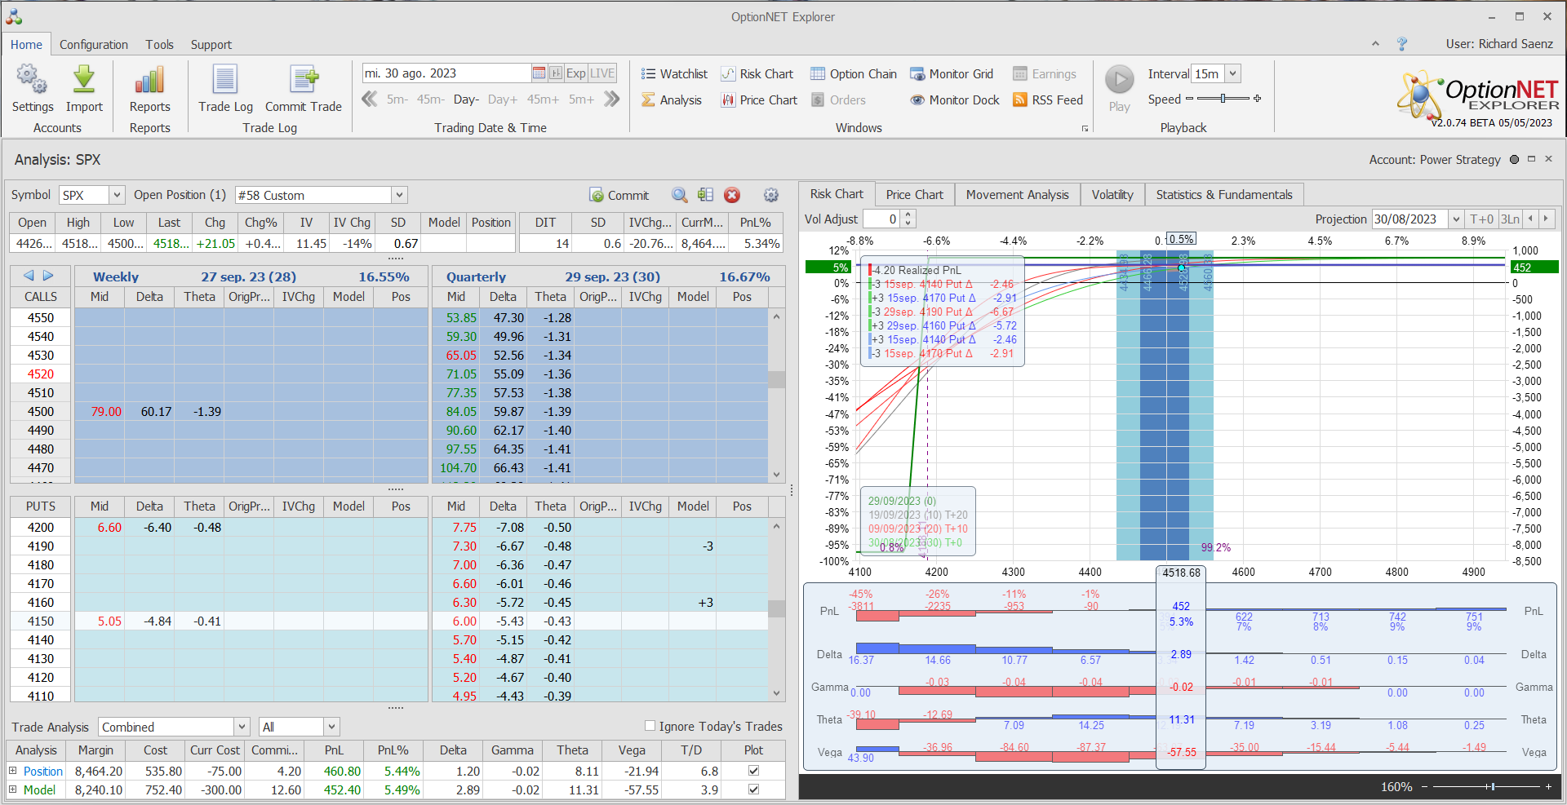The width and height of the screenshot is (1567, 805).
Task: Expand the Position row in Trade Analysis
Action: click(13, 771)
